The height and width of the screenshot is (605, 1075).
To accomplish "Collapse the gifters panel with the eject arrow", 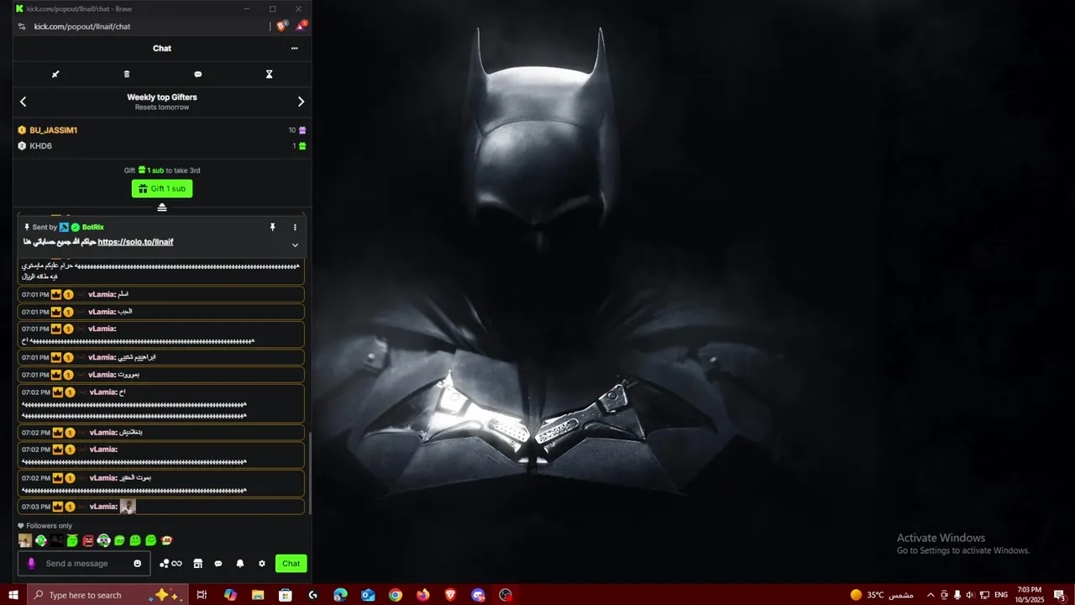I will point(162,208).
